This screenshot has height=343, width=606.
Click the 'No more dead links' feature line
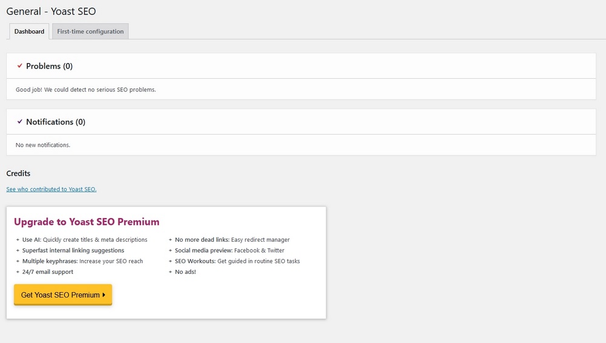[232, 240]
